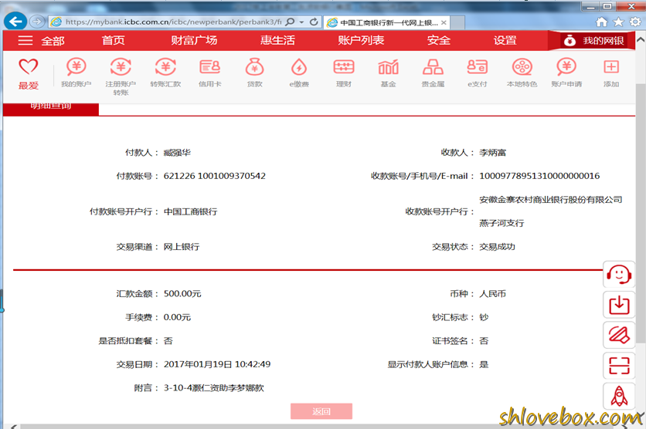Click transaction date 2017年01月19日 10:42:49
This screenshot has height=429, width=646.
tap(217, 364)
